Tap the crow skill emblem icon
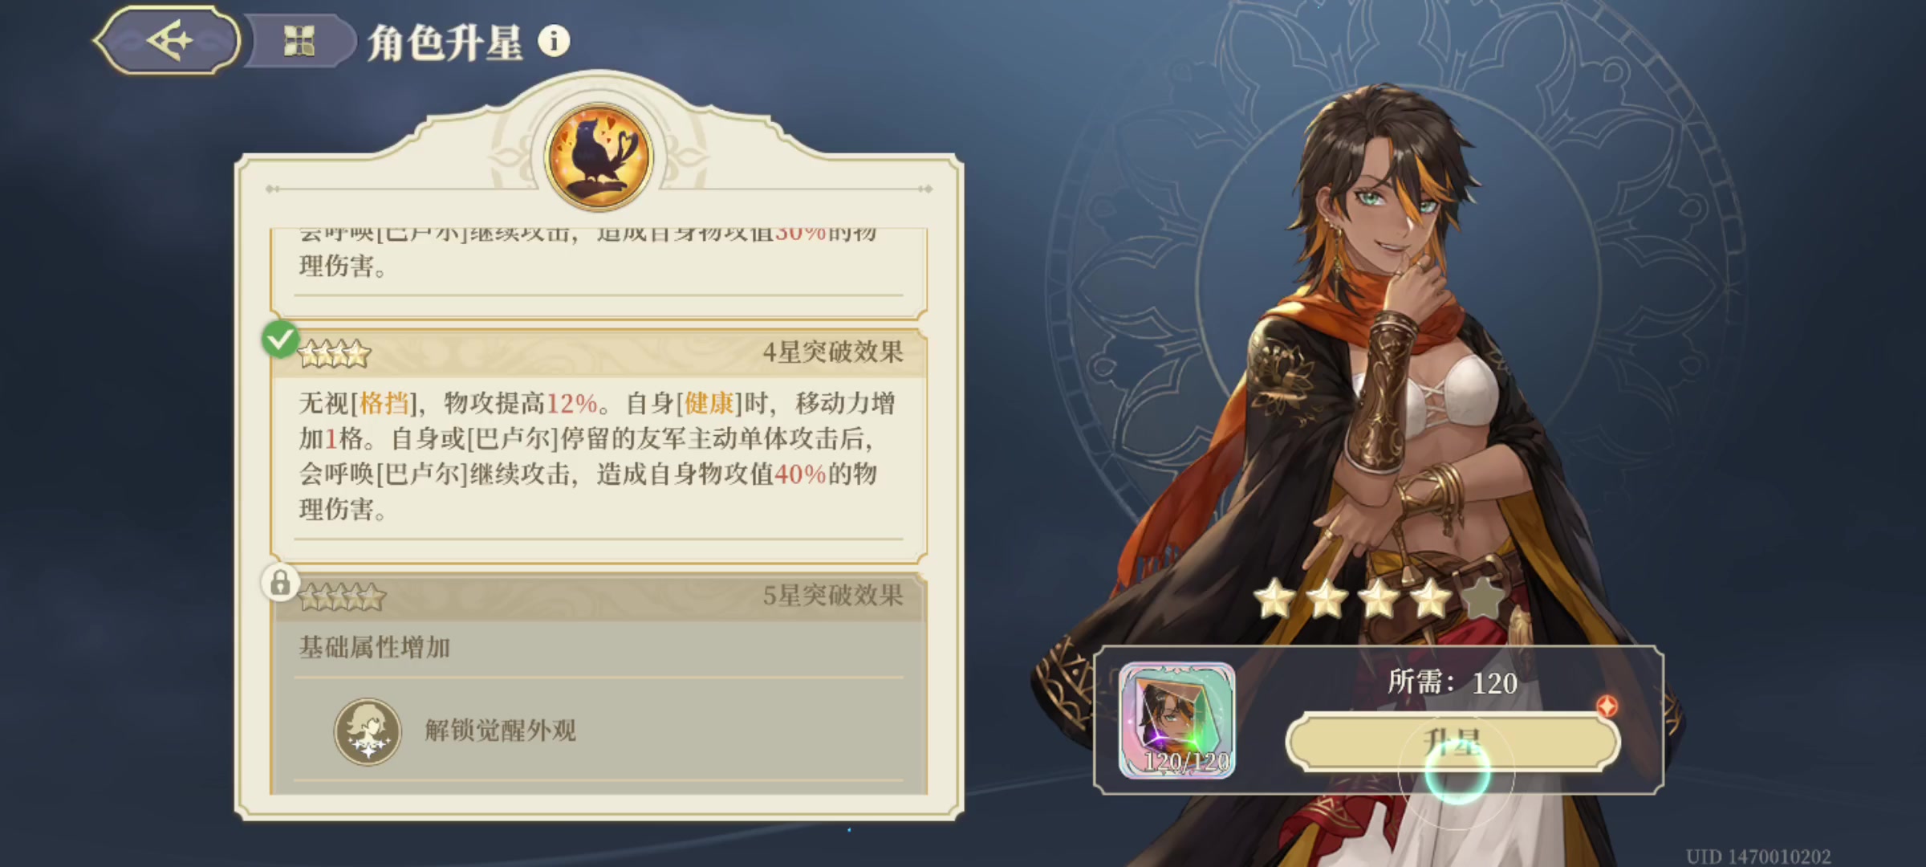1926x867 pixels. [599, 157]
